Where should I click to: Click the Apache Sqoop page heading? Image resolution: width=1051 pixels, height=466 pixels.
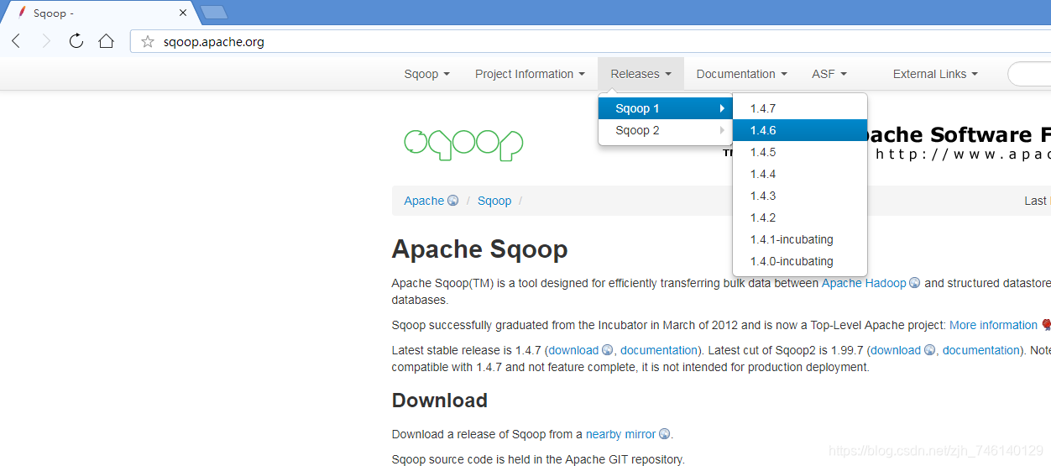480,249
